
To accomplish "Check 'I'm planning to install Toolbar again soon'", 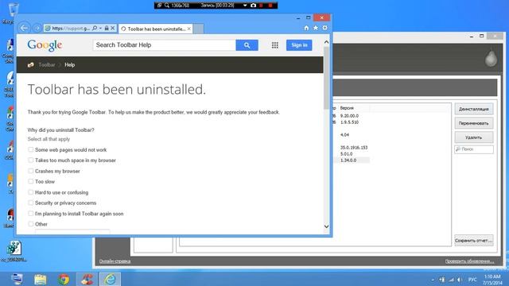I will point(30,214).
